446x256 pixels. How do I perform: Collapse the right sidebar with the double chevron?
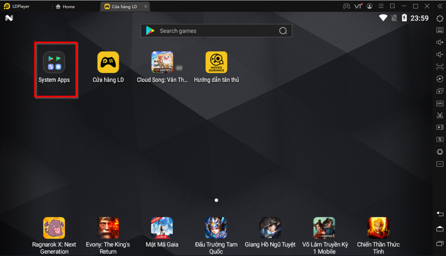tap(440, 6)
